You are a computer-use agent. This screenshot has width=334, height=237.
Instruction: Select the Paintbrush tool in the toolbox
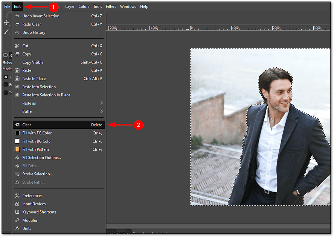(7, 32)
